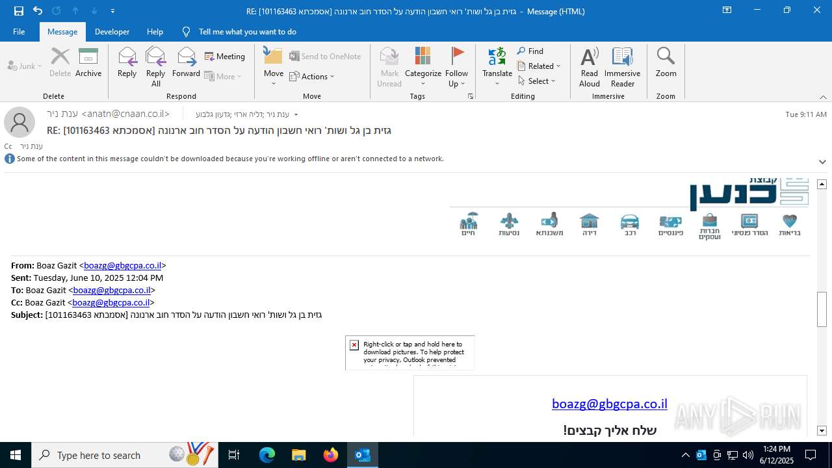Expand the Select dropdown
Image resolution: width=832 pixels, height=468 pixels.
tap(537, 81)
